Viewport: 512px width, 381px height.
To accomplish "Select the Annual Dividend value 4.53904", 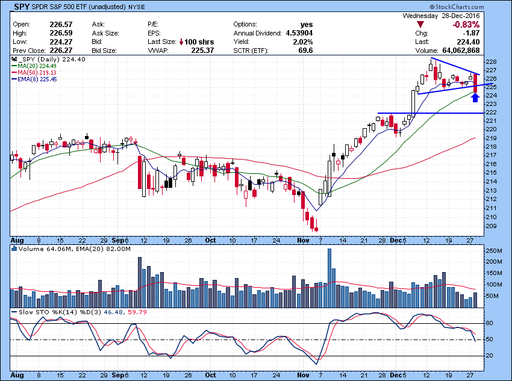I will pyautogui.click(x=299, y=33).
